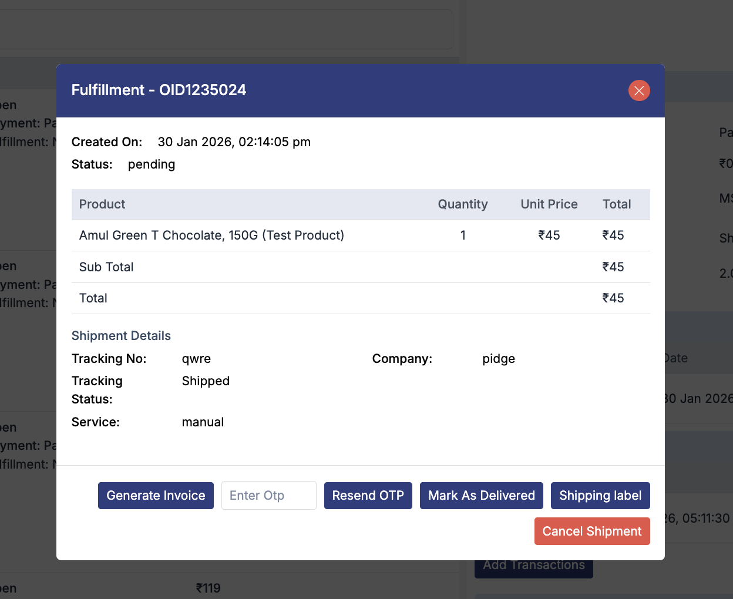Click the company name pidge
The image size is (733, 599).
(498, 359)
